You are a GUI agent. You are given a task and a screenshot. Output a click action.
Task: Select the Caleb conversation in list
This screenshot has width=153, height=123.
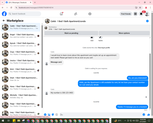21,27
